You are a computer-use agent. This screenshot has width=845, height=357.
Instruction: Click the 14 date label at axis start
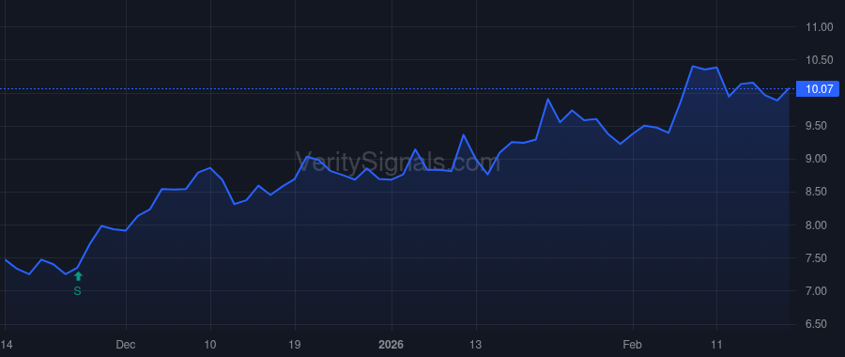pos(6,344)
